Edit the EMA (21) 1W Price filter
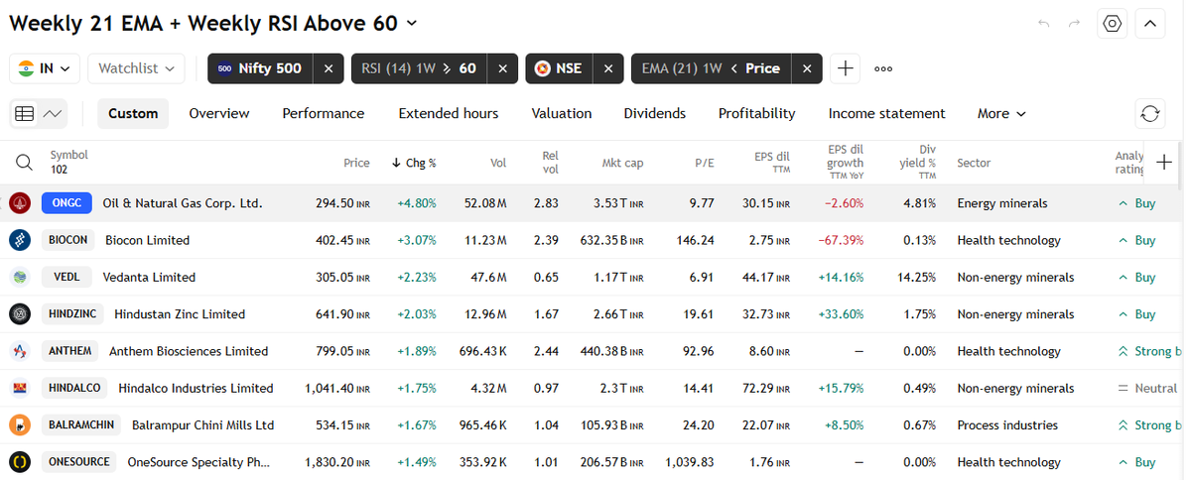Screen dimensions: 1190x480 pos(711,68)
